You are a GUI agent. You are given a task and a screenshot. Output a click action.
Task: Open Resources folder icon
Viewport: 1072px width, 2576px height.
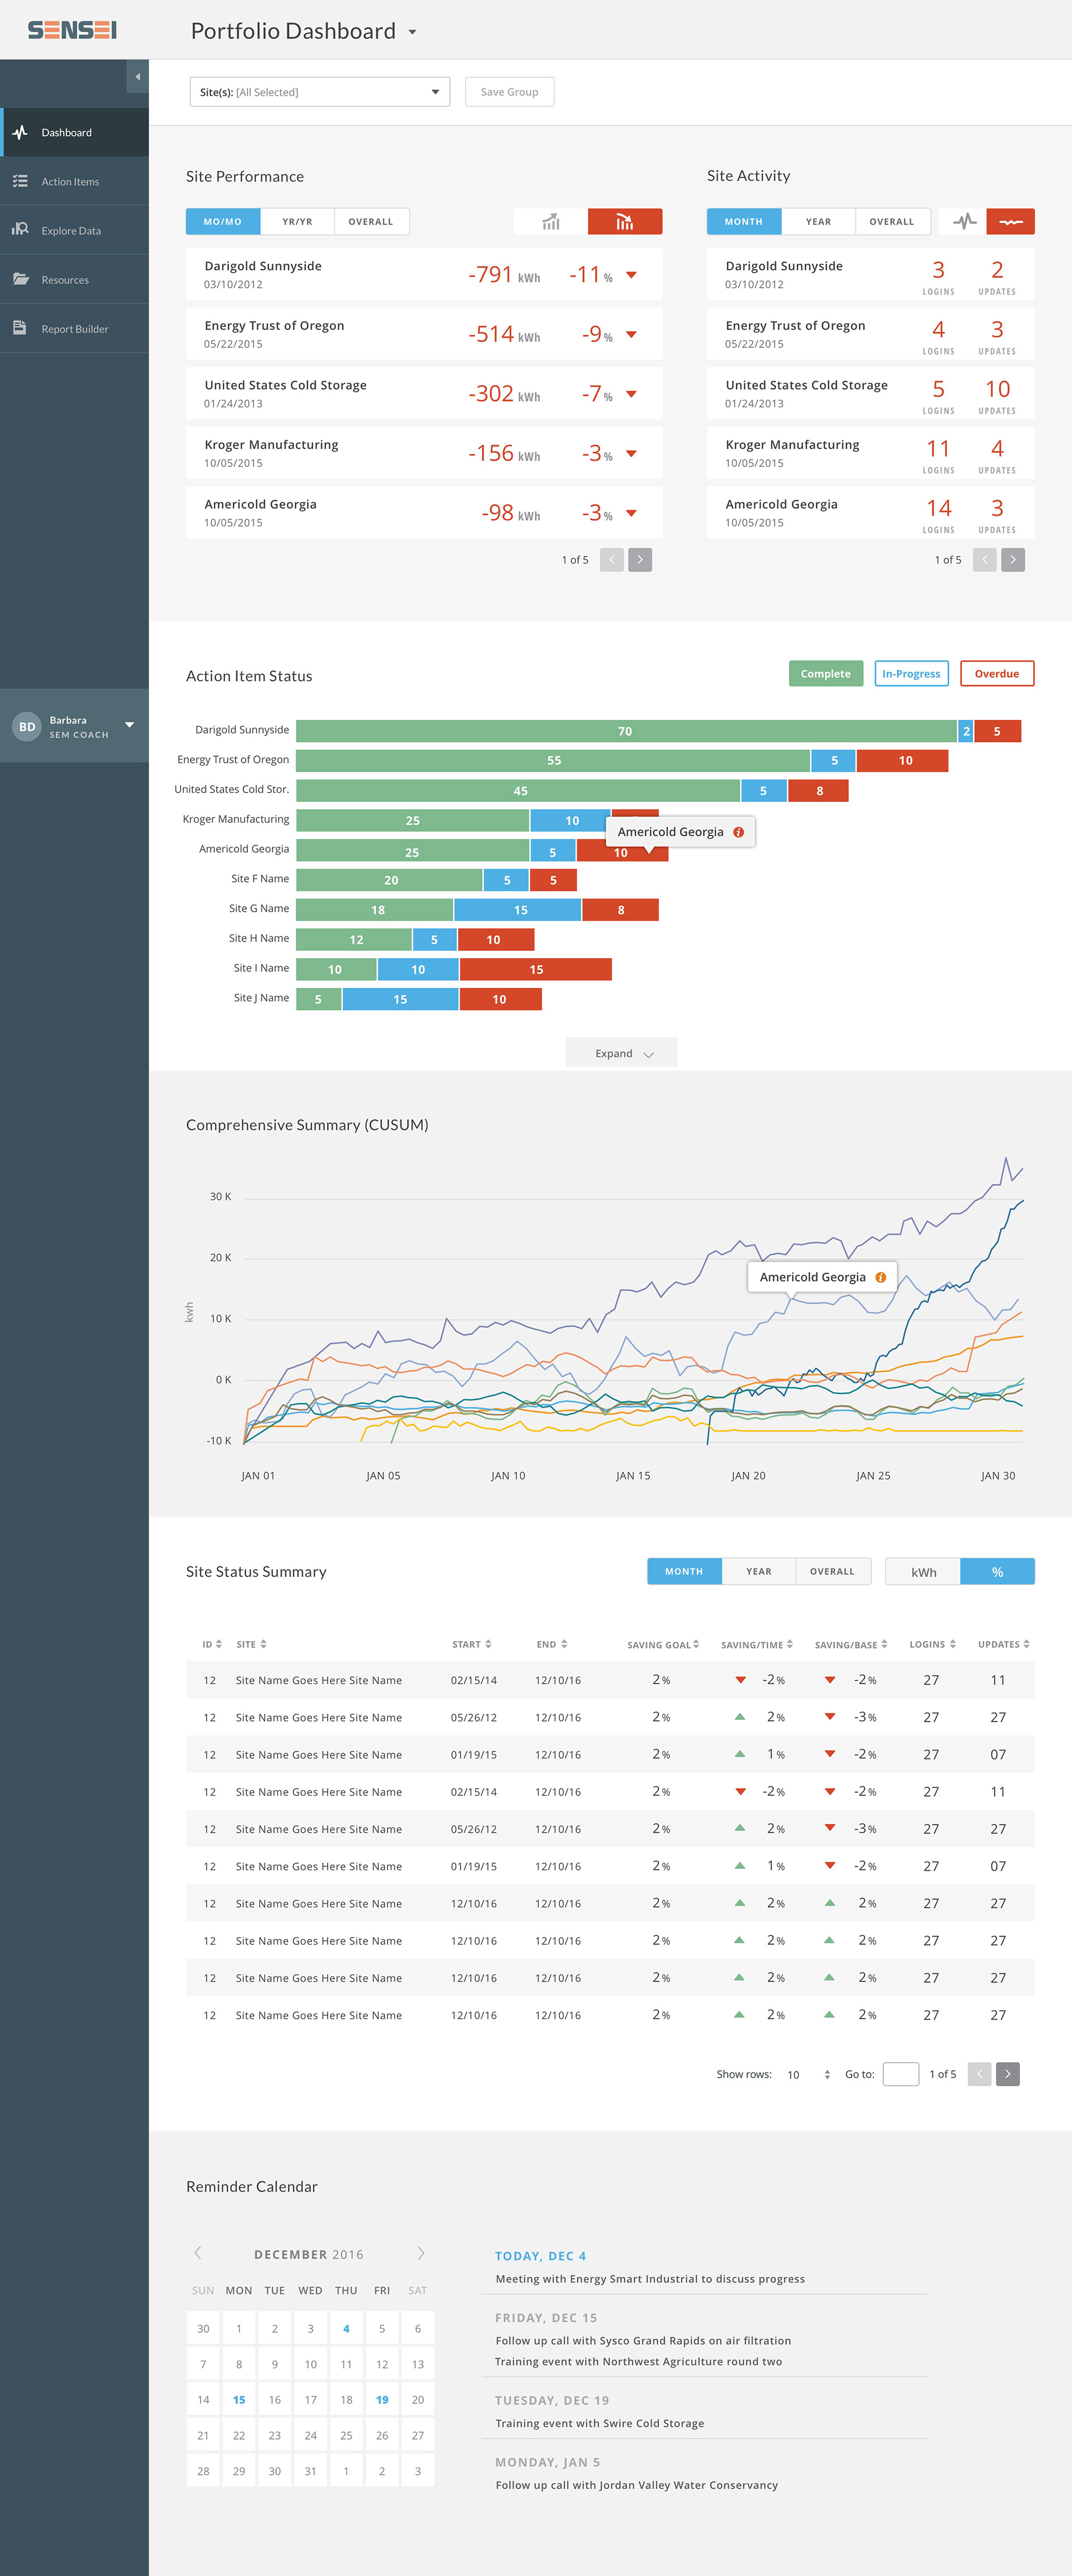[20, 279]
